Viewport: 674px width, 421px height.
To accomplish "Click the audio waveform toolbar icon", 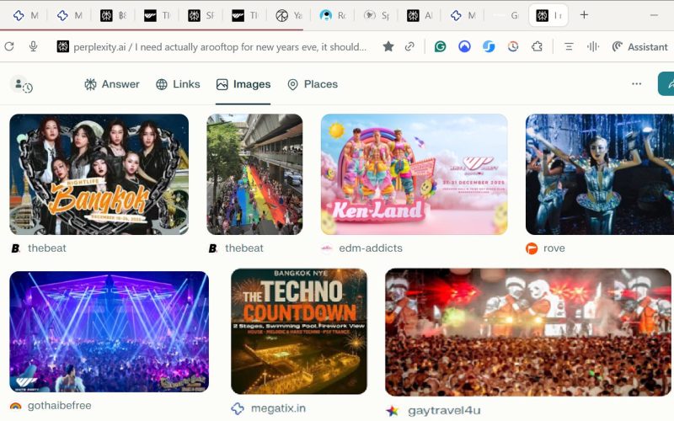I will coord(593,46).
